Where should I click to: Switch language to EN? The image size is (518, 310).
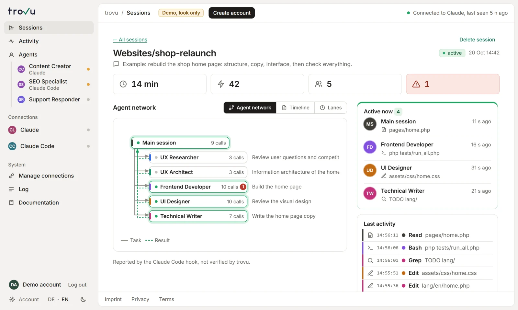pos(65,299)
